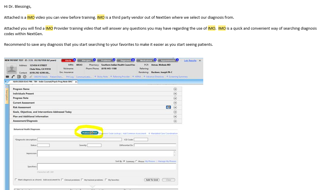This screenshot has height=190, width=321.
Task: Expand Goals, Objectives, and Interventions section
Action: pos(175,112)
